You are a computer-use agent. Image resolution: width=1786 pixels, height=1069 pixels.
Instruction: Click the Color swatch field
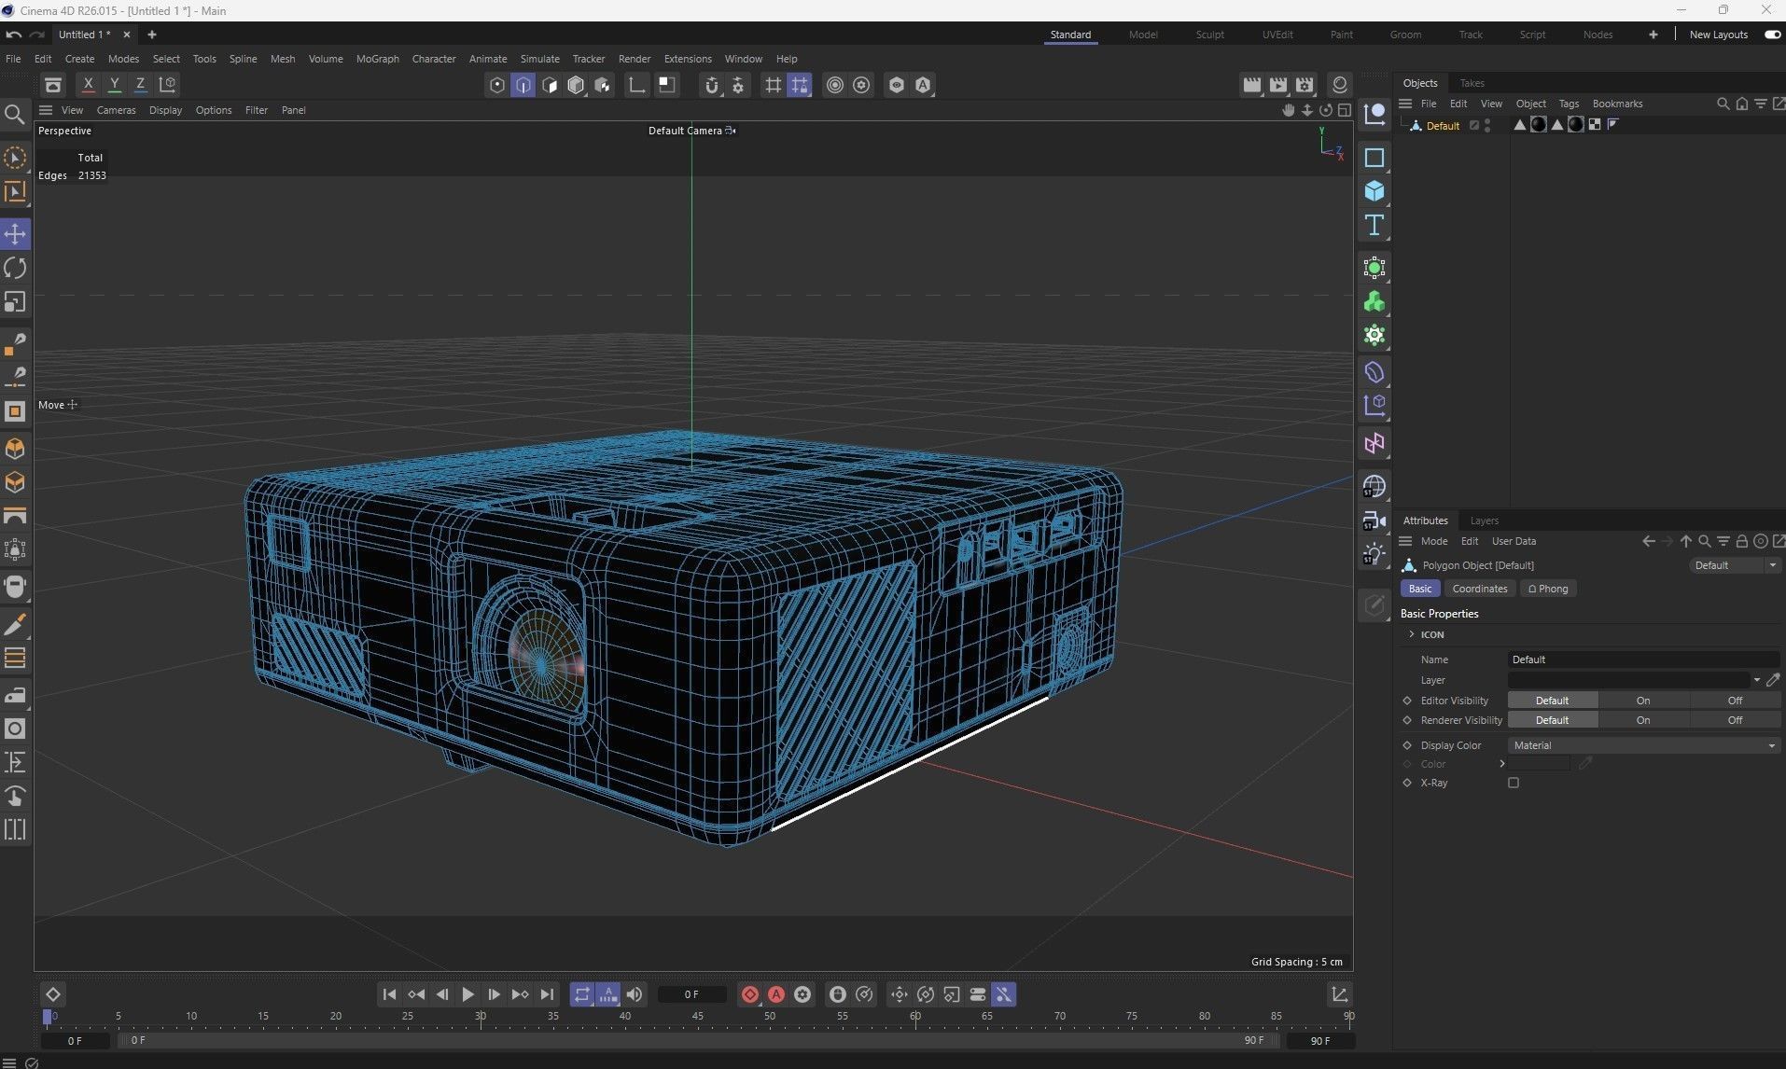click(1540, 764)
